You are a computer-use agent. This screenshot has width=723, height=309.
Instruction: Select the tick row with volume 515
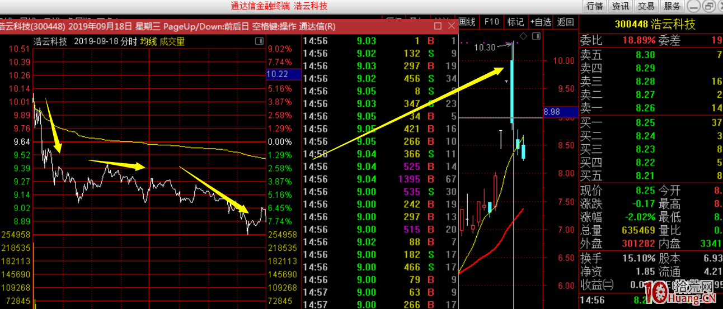coord(380,229)
